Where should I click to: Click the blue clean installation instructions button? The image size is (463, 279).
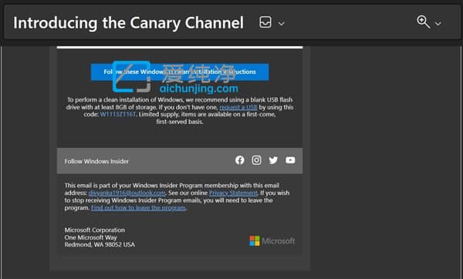pos(180,72)
